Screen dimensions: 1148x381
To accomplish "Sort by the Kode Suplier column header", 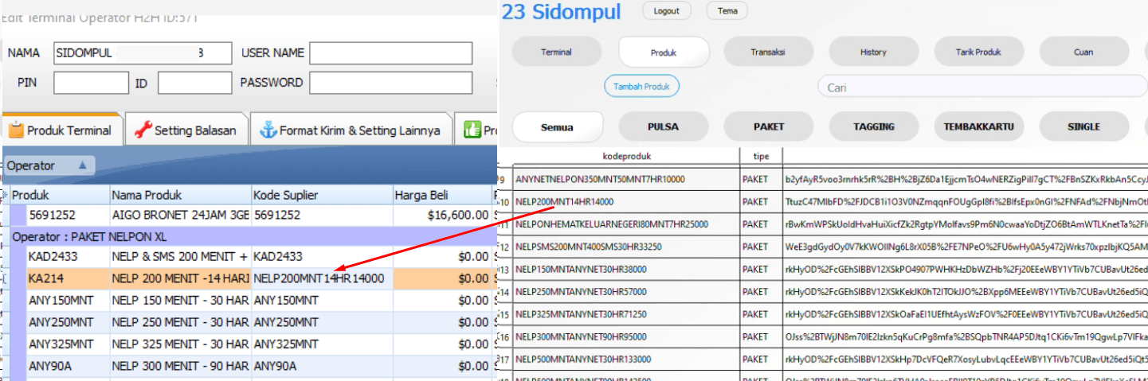I will 321,195.
